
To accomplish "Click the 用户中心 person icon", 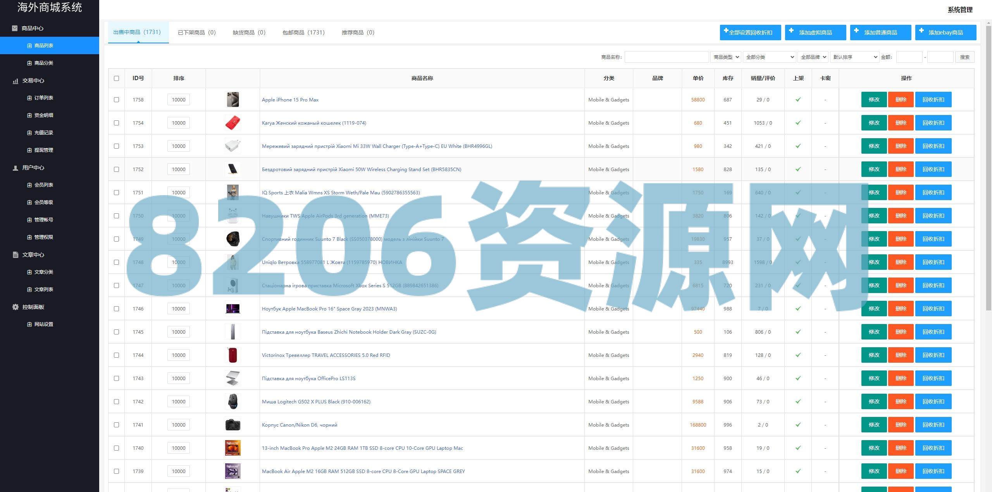I will tap(15, 168).
